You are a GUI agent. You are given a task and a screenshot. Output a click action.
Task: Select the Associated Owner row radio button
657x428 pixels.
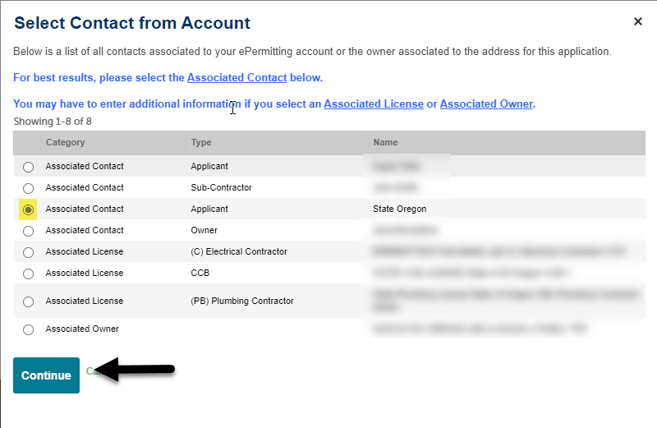coord(29,329)
